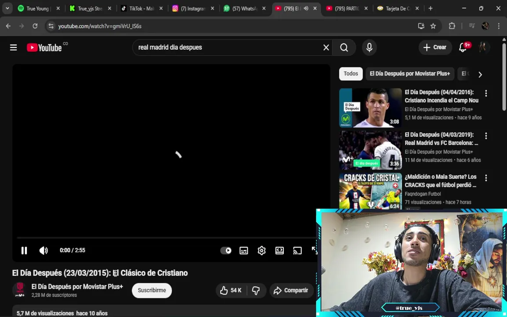Reload the page with refresh icon
507x317 pixels.
(x=35, y=26)
